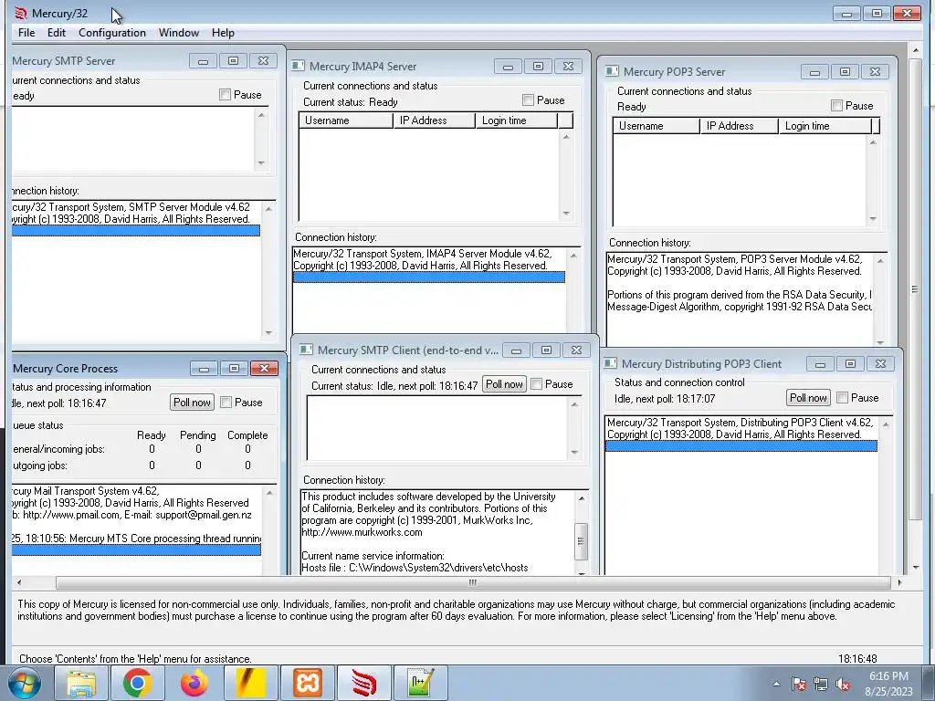Click horizontal scrollbar thumb of main workspace
The width and height of the screenshot is (935, 701).
(473, 582)
